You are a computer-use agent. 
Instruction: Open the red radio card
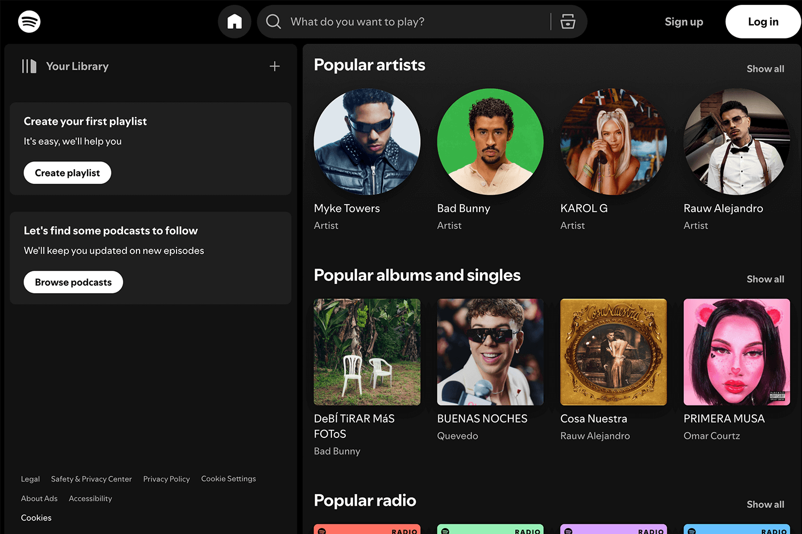(x=367, y=529)
